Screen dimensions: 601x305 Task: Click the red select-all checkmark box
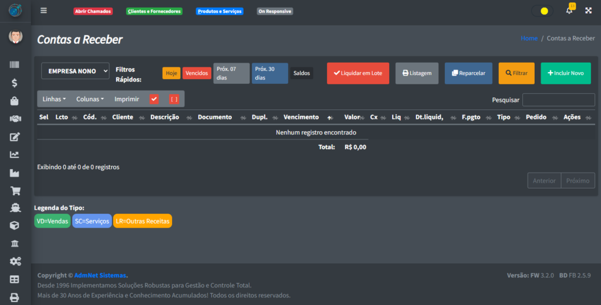pos(154,99)
